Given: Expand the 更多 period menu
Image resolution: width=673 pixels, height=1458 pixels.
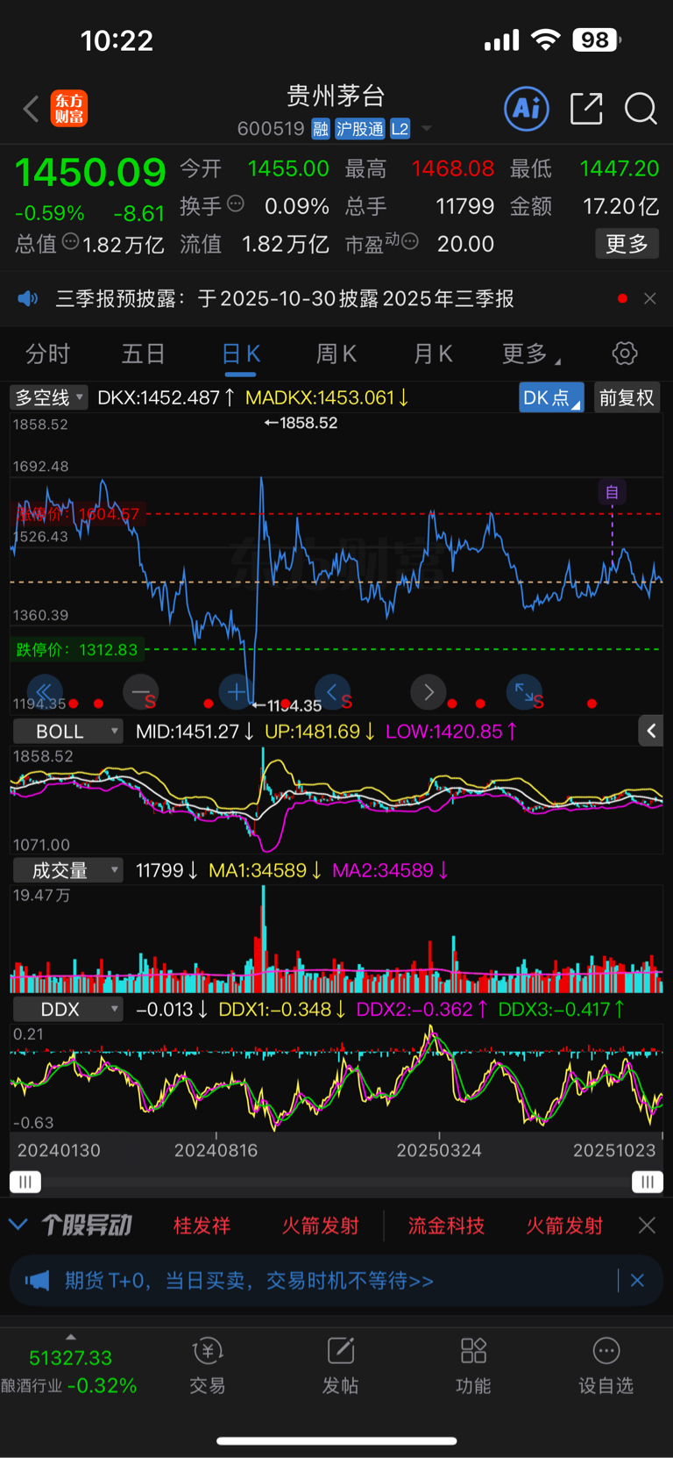Looking at the screenshot, I should 531,354.
